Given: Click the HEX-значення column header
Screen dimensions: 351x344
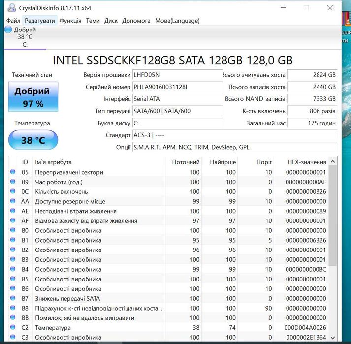Looking at the screenshot, I should 301,162.
